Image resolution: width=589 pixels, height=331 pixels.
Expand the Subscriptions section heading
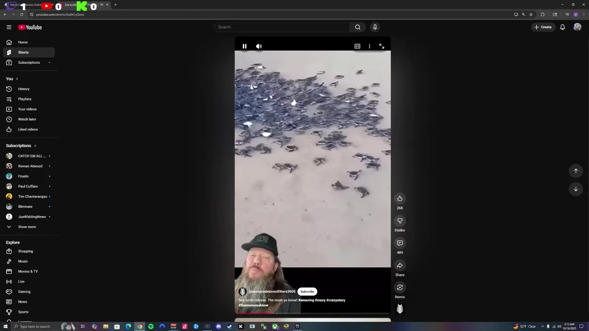click(21, 146)
